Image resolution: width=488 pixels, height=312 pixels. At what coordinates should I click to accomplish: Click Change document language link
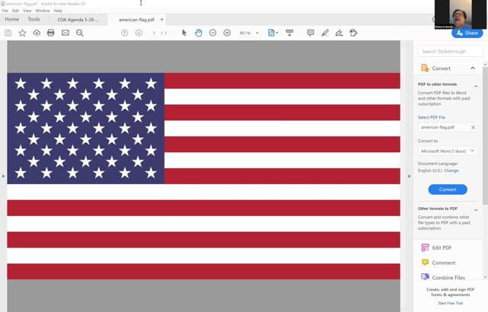pos(451,170)
